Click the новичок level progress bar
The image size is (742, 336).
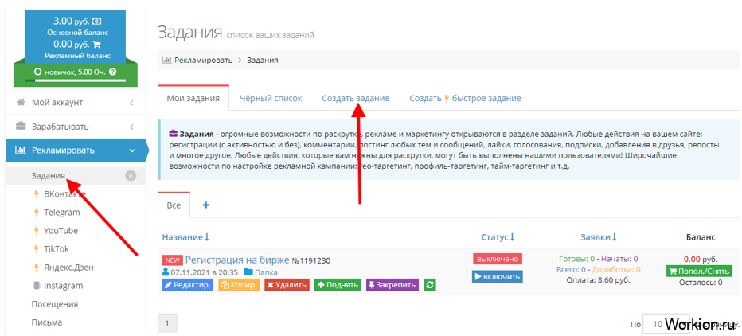[76, 81]
